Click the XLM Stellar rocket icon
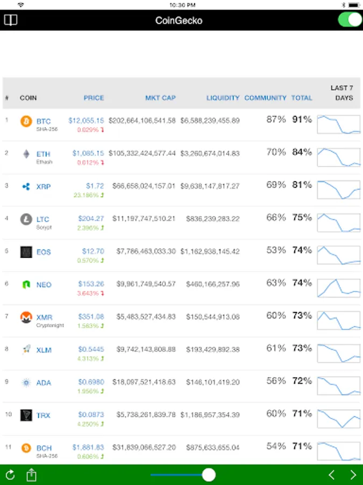Screen dimensions: 363x485 [26, 350]
